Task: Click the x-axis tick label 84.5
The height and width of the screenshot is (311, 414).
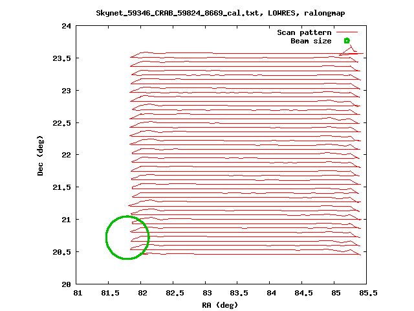Action: point(303,293)
